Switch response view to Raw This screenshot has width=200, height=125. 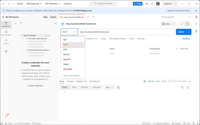pyautogui.click(x=74, y=87)
